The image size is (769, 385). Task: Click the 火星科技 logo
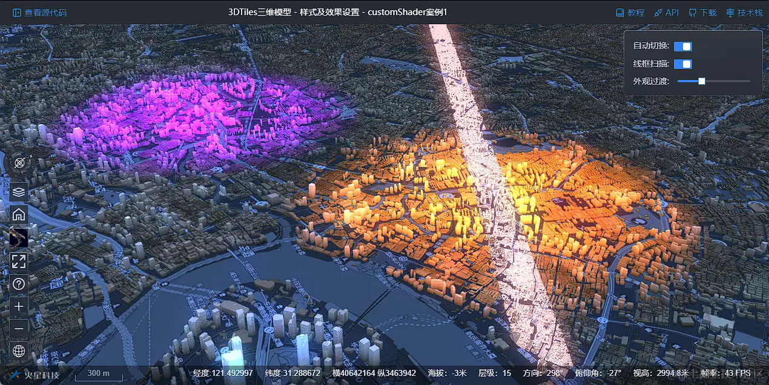pos(35,374)
